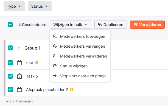168x106 pixels.
Task: Click the calendar icon beside test
Action: tap(19, 63)
